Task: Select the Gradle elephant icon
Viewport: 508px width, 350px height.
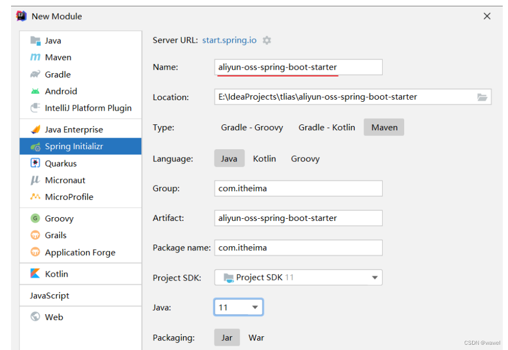Action: coord(35,74)
